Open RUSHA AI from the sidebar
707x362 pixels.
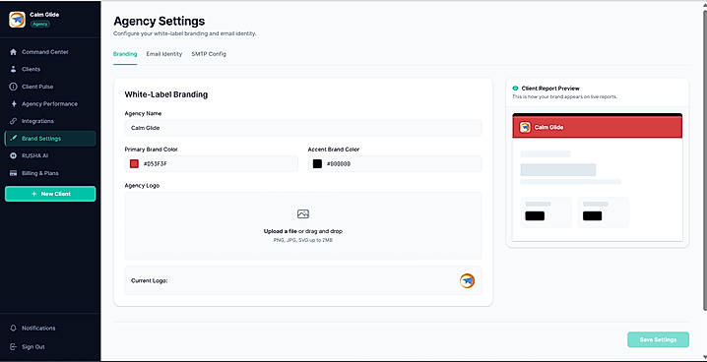coord(50,155)
